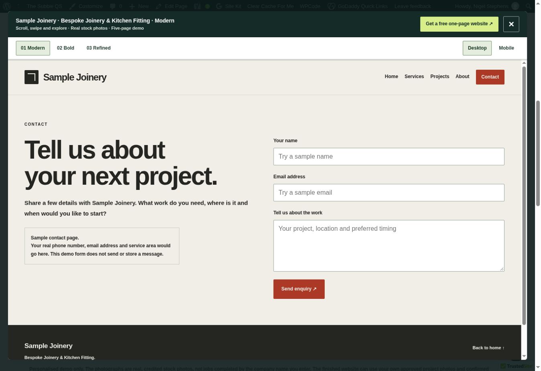Select the 01 Modern style tab

[33, 48]
